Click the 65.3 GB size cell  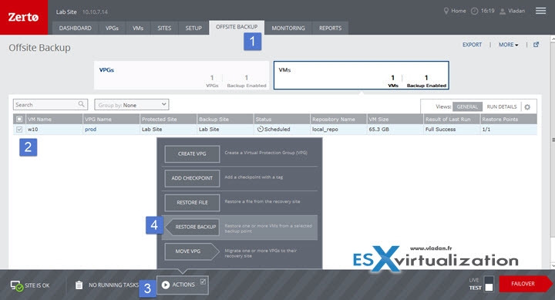[x=395, y=130]
